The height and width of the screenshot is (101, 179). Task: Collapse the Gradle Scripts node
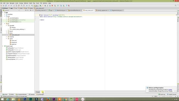3,46
